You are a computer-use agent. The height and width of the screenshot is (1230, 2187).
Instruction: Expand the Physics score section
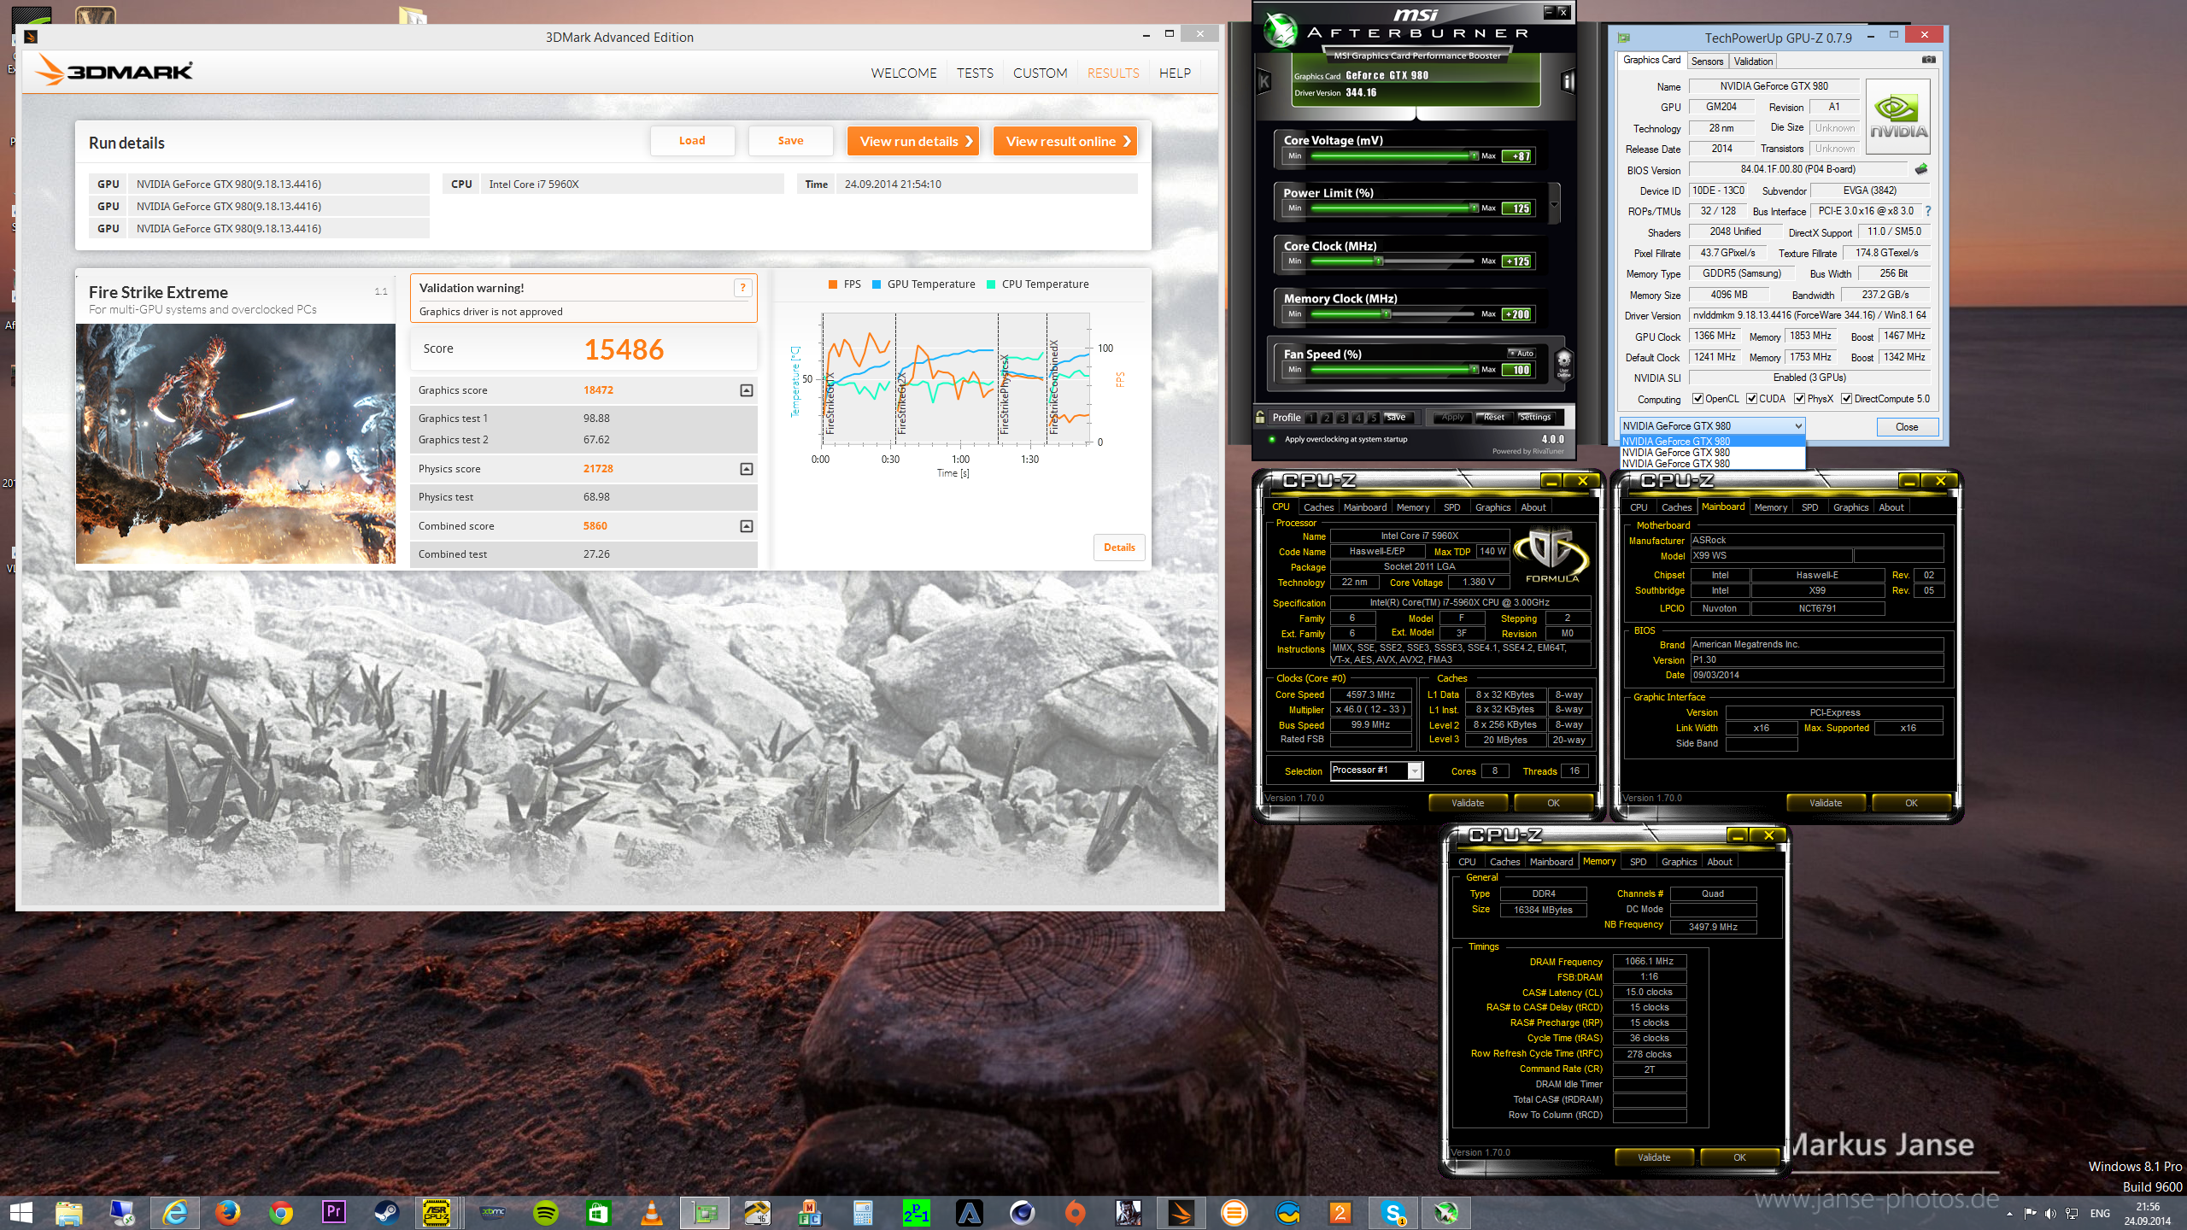click(746, 469)
